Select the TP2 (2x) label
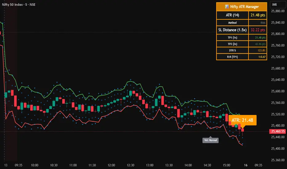The width and height of the screenshot is (287, 169). pos(232,44)
